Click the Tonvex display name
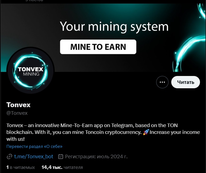 (18, 105)
